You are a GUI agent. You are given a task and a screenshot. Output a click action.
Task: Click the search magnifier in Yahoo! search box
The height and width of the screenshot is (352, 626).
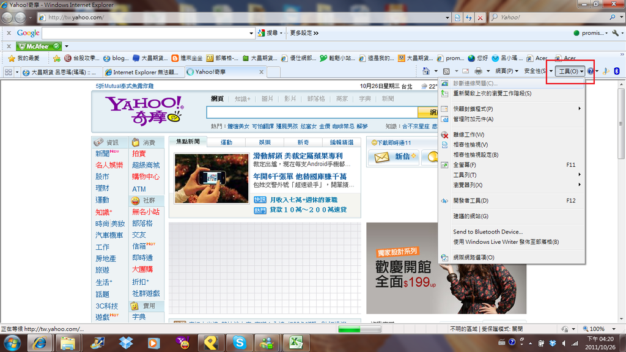click(613, 17)
